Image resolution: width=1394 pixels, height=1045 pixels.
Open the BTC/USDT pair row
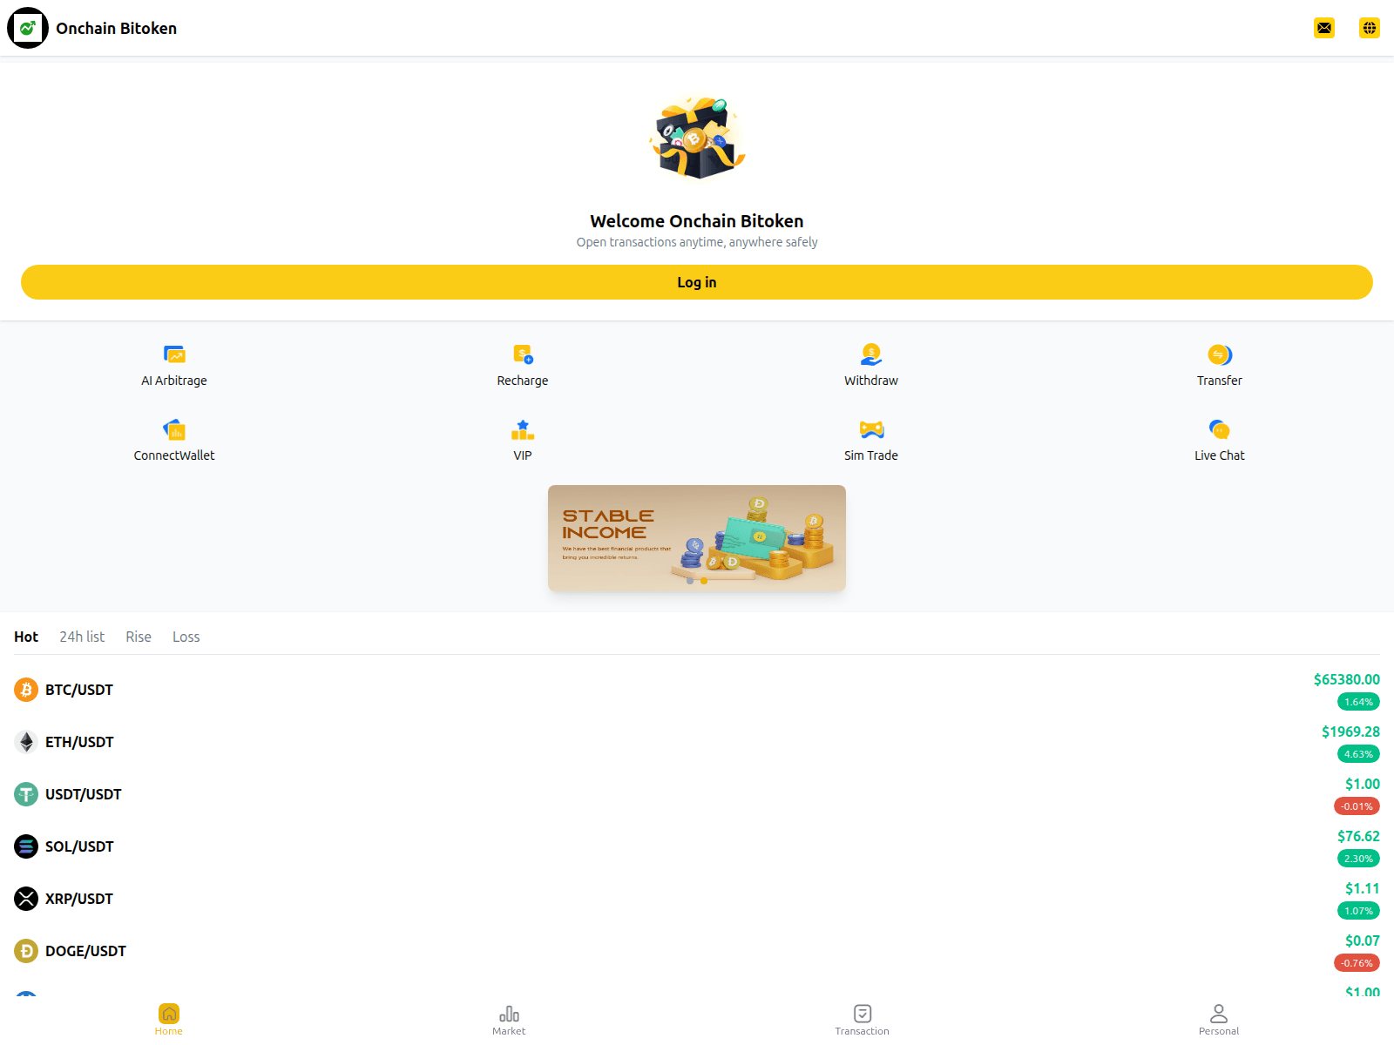click(697, 690)
